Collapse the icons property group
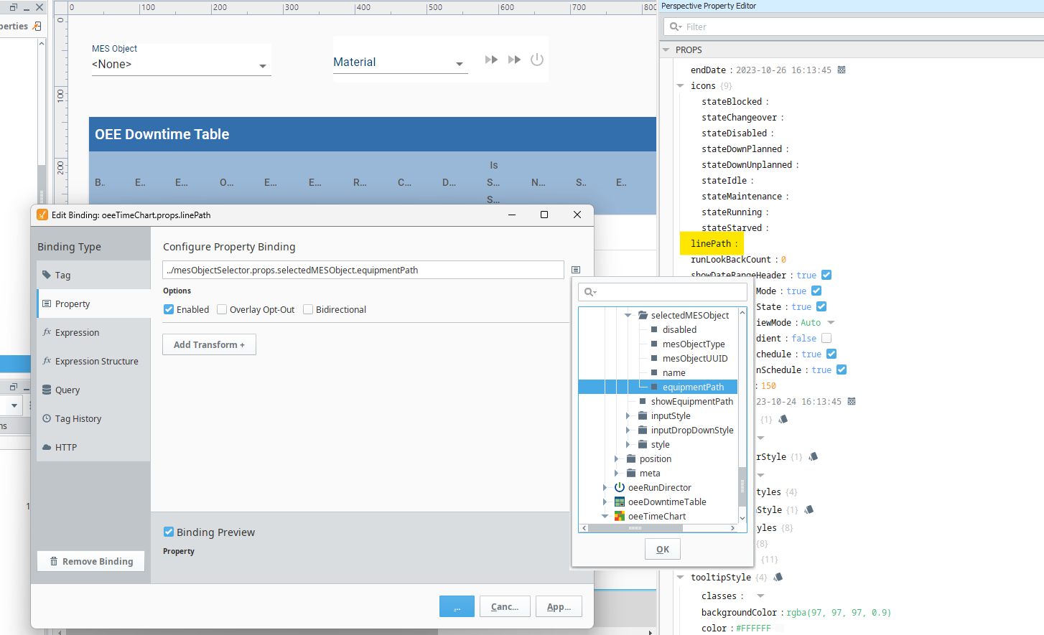The height and width of the screenshot is (635, 1044). [x=680, y=86]
